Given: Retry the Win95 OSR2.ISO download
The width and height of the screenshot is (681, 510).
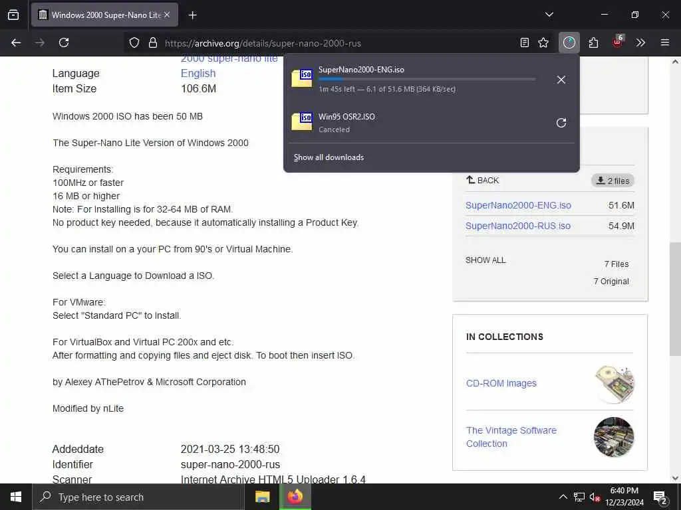Looking at the screenshot, I should (x=561, y=123).
